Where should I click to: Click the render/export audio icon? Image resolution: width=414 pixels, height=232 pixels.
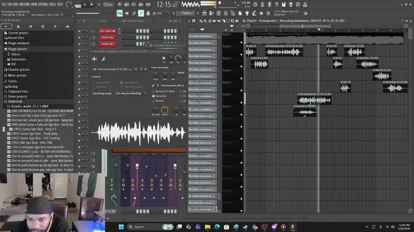click(291, 5)
